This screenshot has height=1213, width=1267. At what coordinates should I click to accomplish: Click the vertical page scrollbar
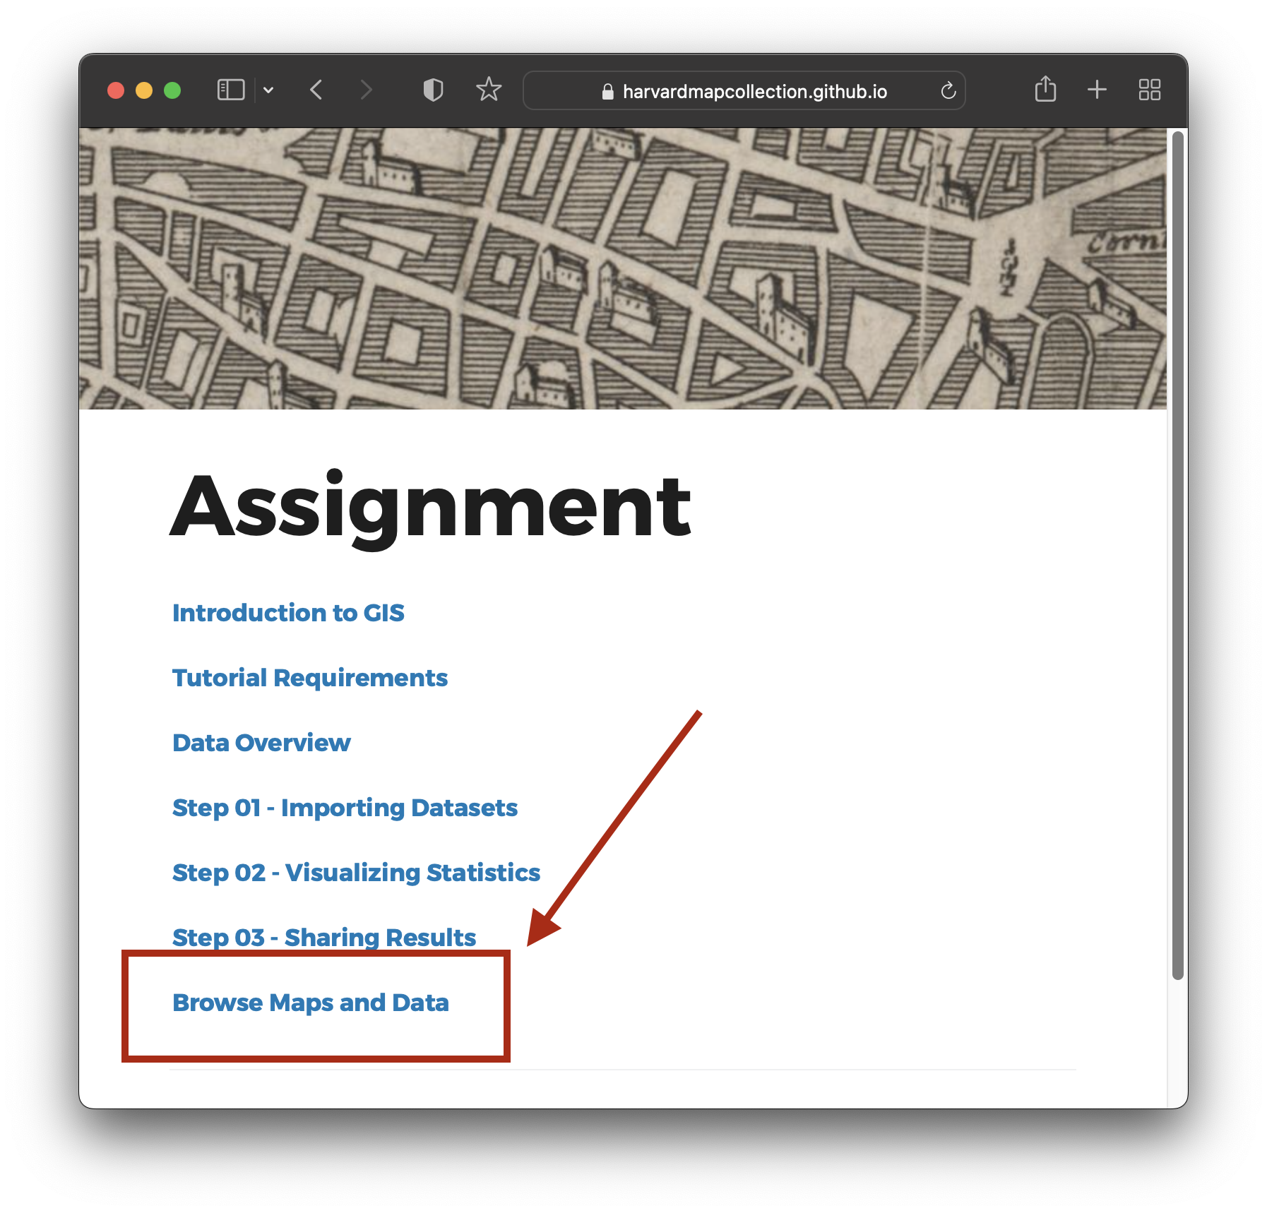(x=1177, y=555)
